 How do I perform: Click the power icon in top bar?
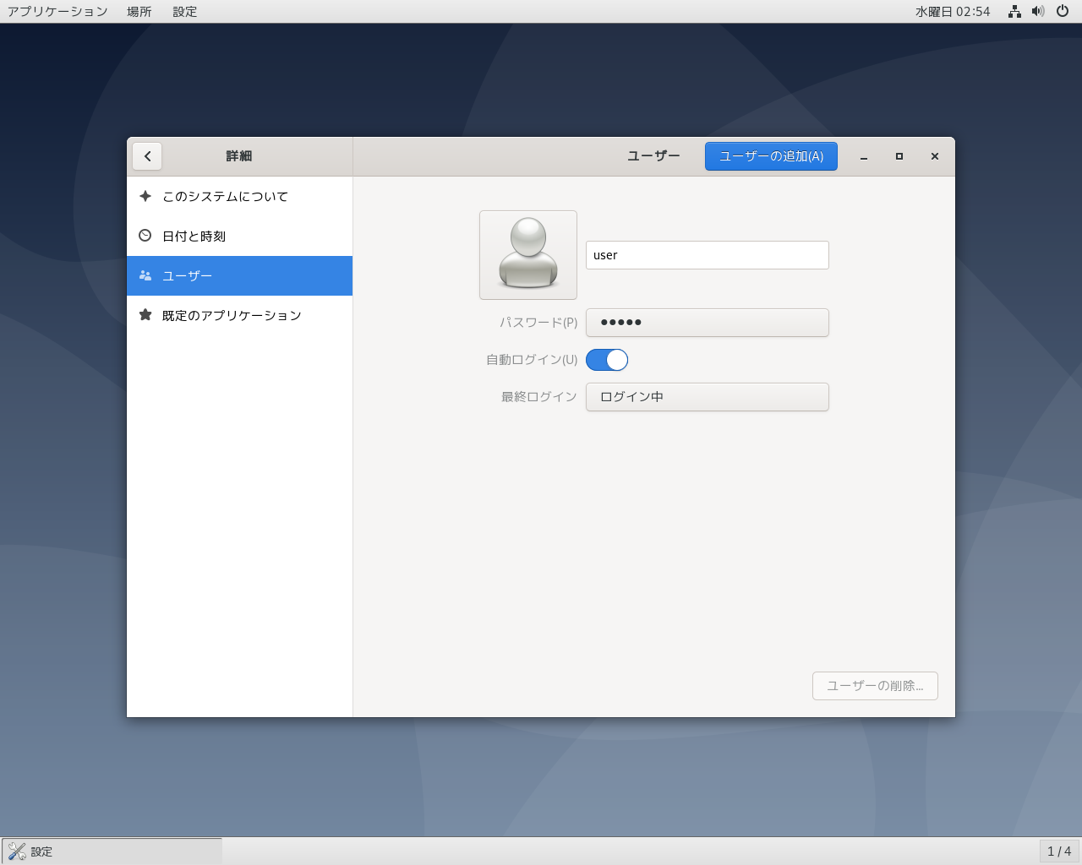1063,12
